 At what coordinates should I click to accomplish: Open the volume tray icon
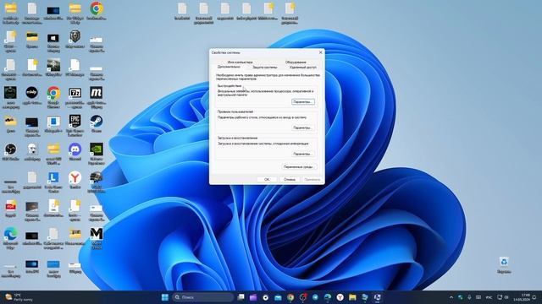tap(506, 297)
